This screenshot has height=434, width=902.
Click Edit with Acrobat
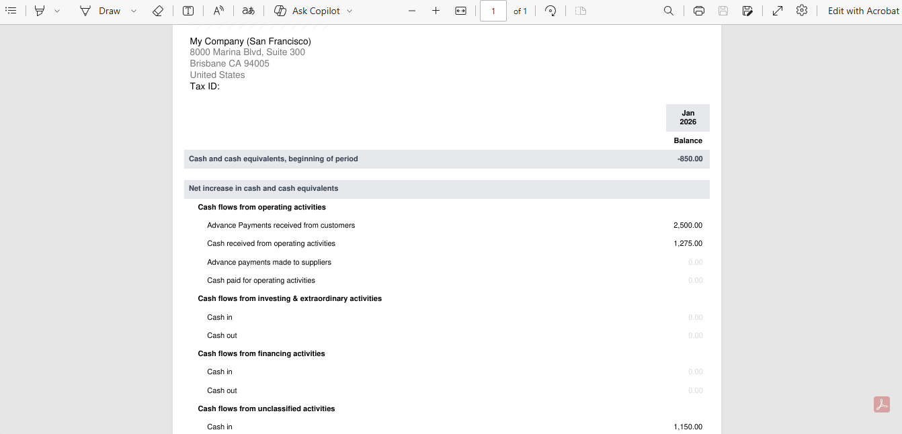(x=863, y=11)
